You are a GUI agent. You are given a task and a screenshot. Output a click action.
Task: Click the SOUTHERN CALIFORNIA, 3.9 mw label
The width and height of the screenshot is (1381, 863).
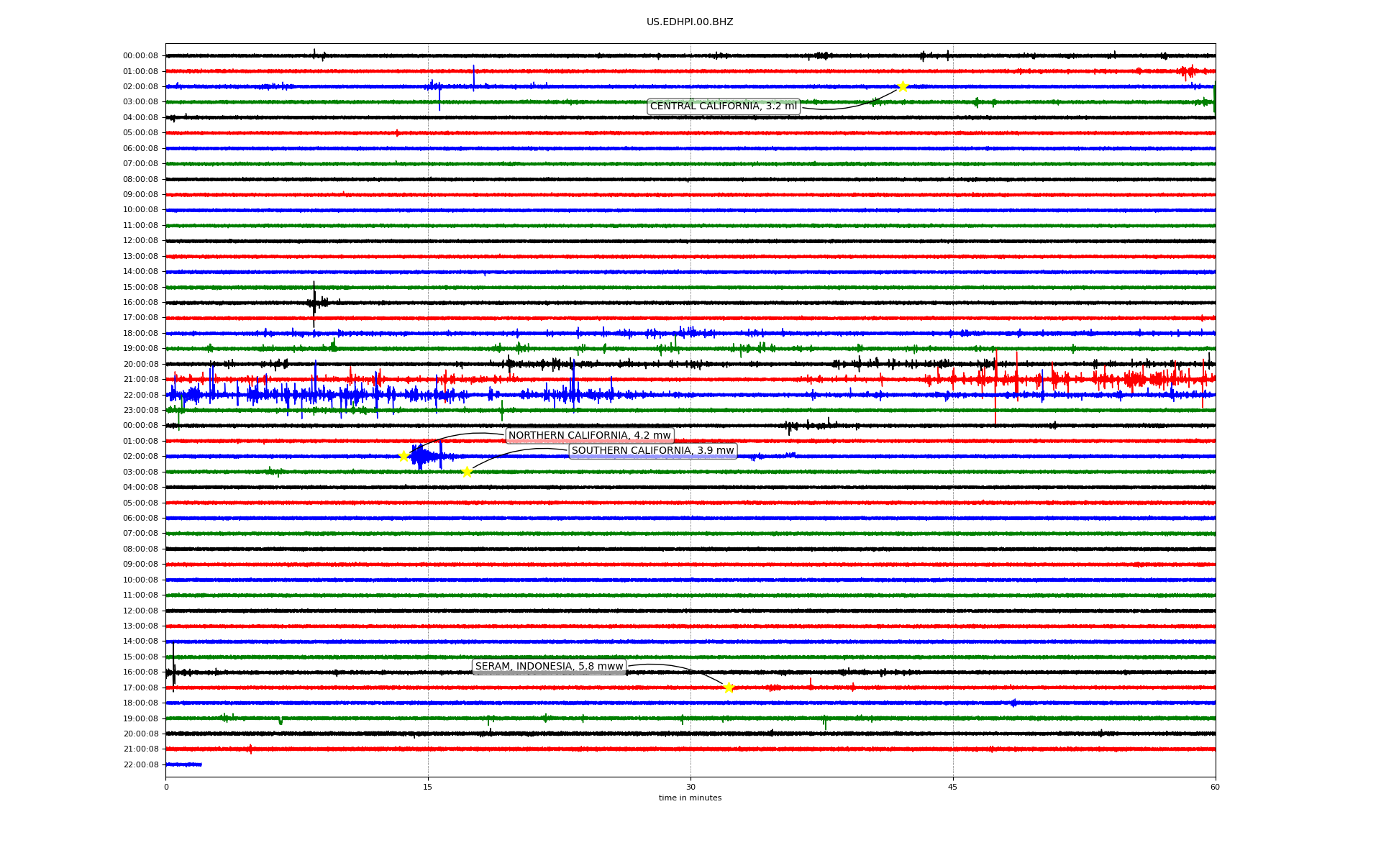[652, 451]
